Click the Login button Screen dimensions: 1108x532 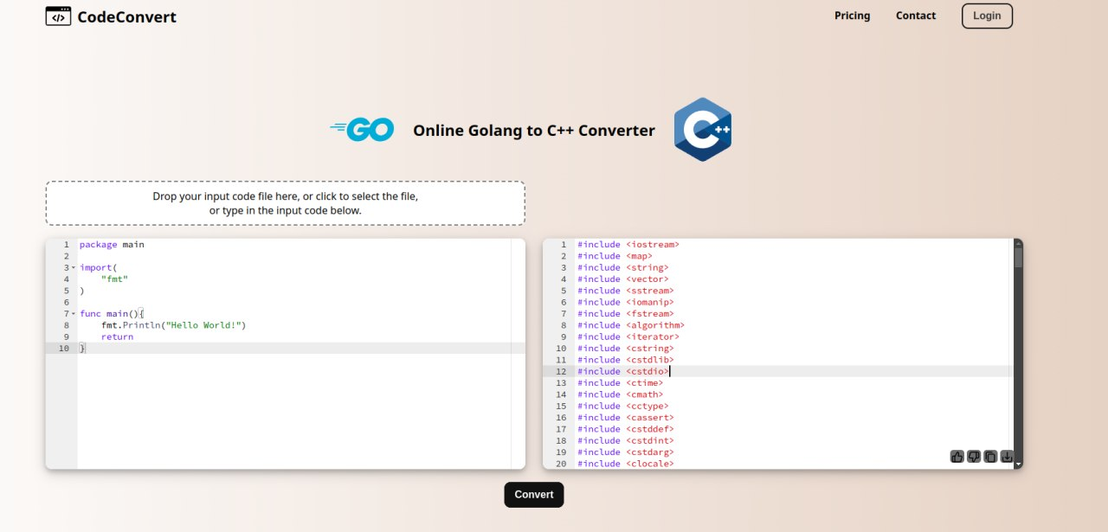[987, 16]
